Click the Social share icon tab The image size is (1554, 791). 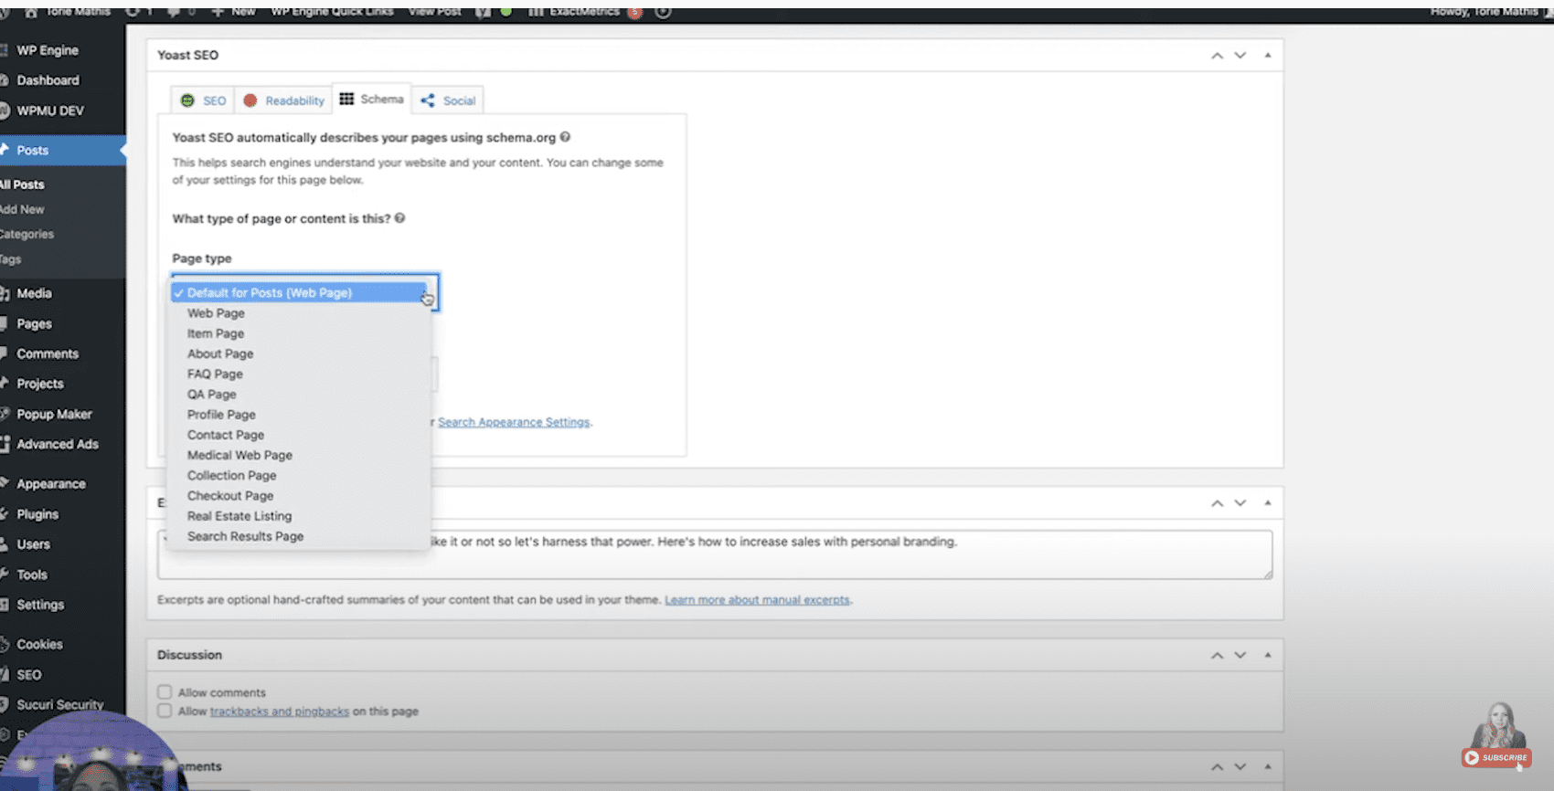448,100
